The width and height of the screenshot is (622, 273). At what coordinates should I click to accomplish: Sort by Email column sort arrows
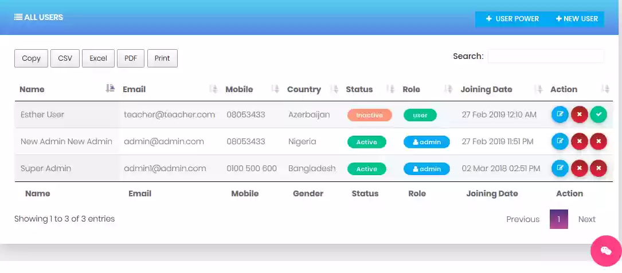[214, 89]
